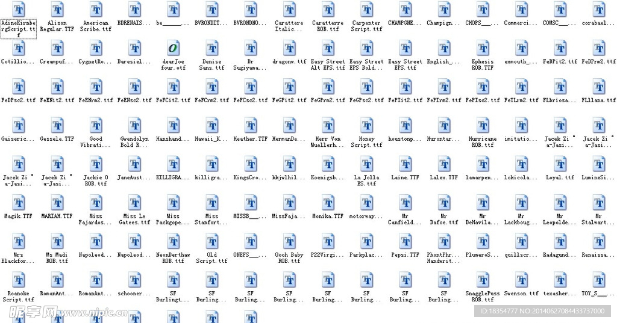Screen dimensions: 617x323
Task: Select the Gwendolyn Bold file name
Action: click(x=134, y=142)
